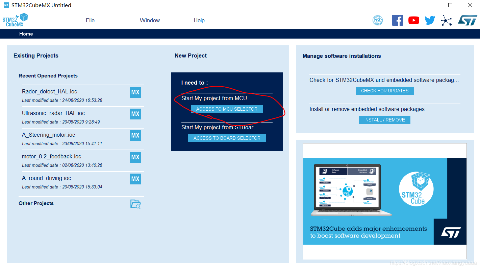
Task: Open the YouTube icon
Action: (414, 20)
